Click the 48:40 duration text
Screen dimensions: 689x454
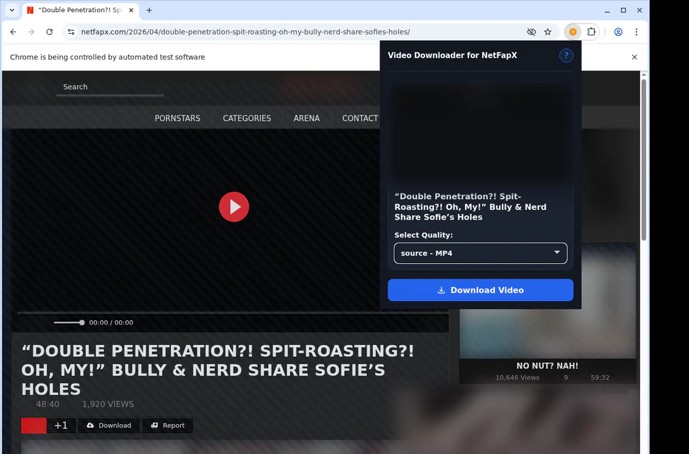pos(48,404)
